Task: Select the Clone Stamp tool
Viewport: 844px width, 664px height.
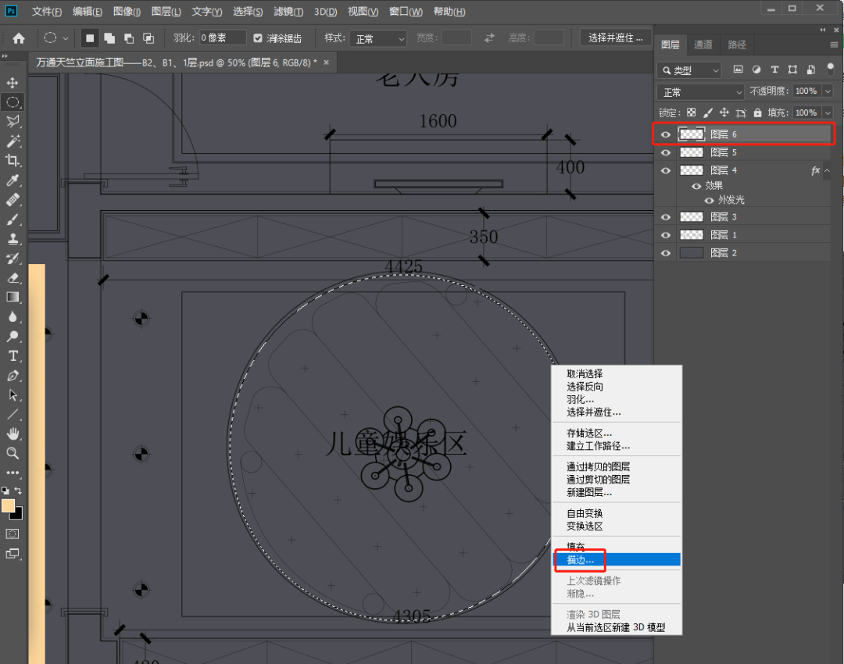Action: (x=13, y=239)
